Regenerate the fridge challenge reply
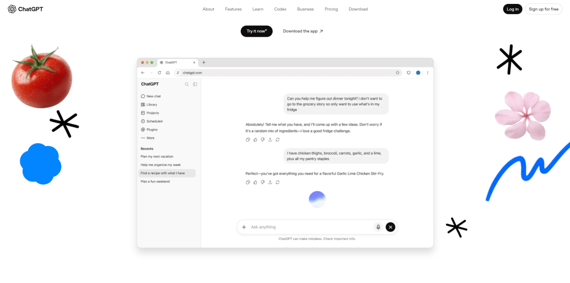The image size is (570, 283). (x=278, y=140)
